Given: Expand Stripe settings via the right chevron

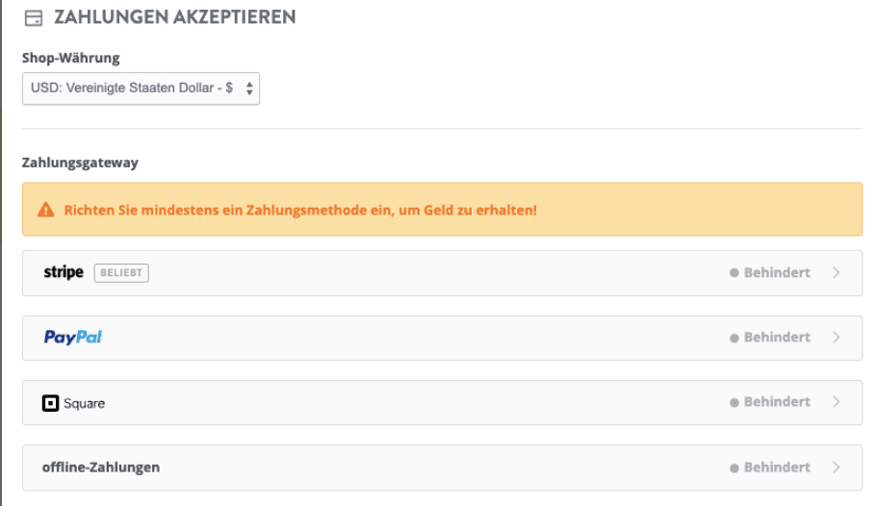Looking at the screenshot, I should (x=836, y=272).
